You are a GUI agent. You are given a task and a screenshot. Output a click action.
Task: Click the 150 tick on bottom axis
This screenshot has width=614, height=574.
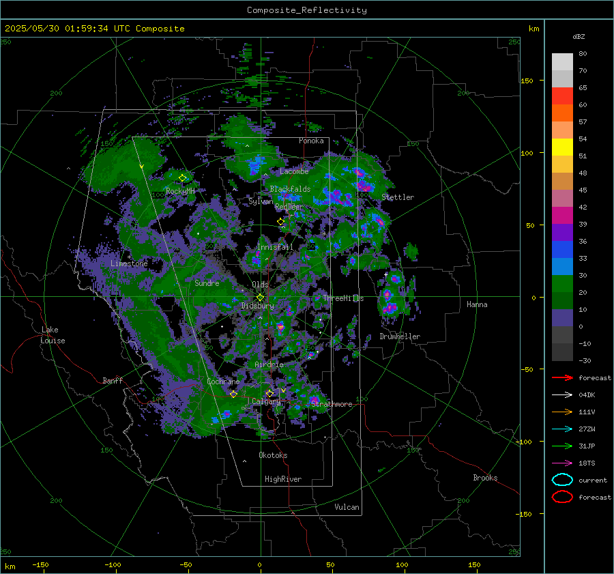point(474,564)
